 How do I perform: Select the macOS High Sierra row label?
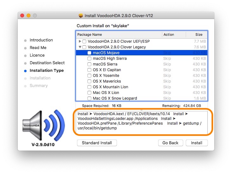(x=110, y=59)
